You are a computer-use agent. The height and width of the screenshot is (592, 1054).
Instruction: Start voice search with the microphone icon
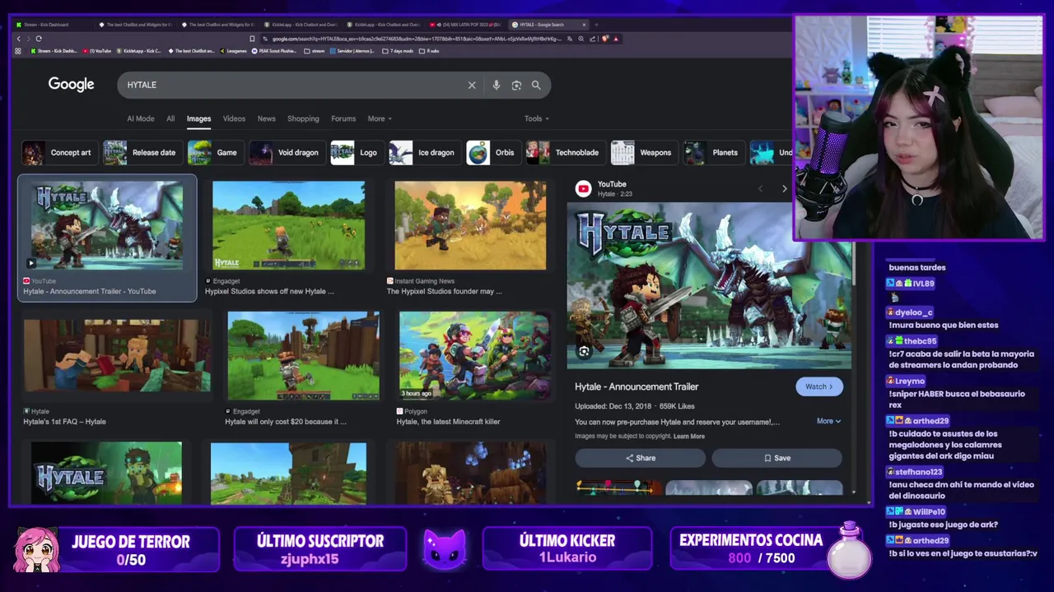(x=496, y=85)
